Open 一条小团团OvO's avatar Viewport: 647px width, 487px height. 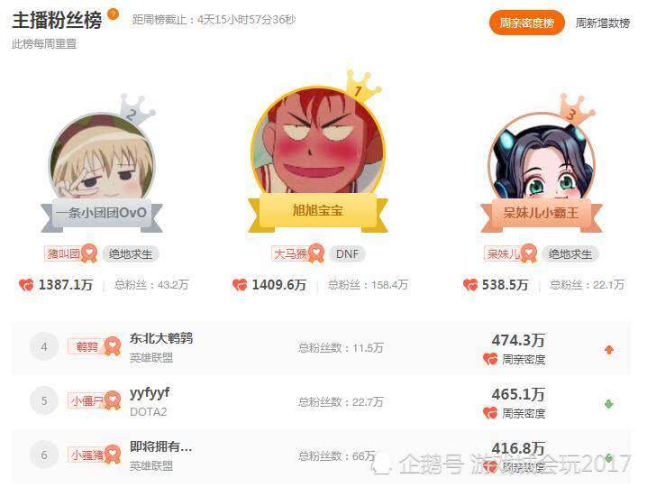(102, 157)
